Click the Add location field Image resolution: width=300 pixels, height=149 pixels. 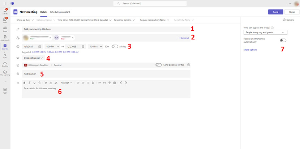(x=105, y=74)
